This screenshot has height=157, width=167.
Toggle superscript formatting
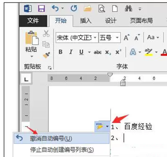(119, 52)
